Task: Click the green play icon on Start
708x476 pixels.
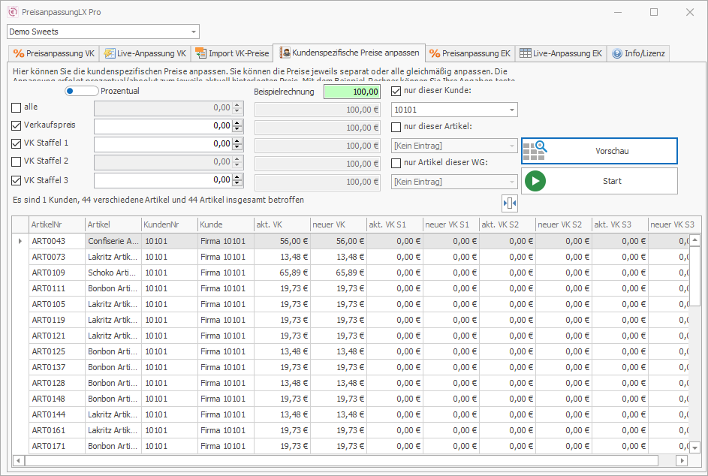Action: coord(535,181)
